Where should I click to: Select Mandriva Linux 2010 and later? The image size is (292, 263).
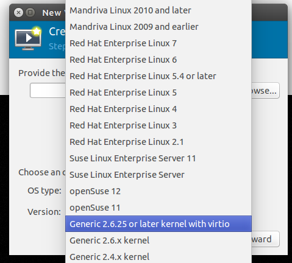click(x=158, y=10)
